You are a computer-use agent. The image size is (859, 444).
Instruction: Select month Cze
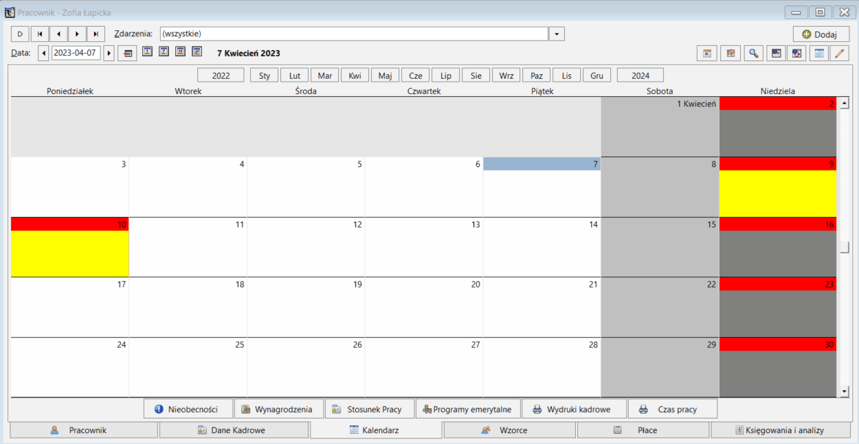(416, 75)
